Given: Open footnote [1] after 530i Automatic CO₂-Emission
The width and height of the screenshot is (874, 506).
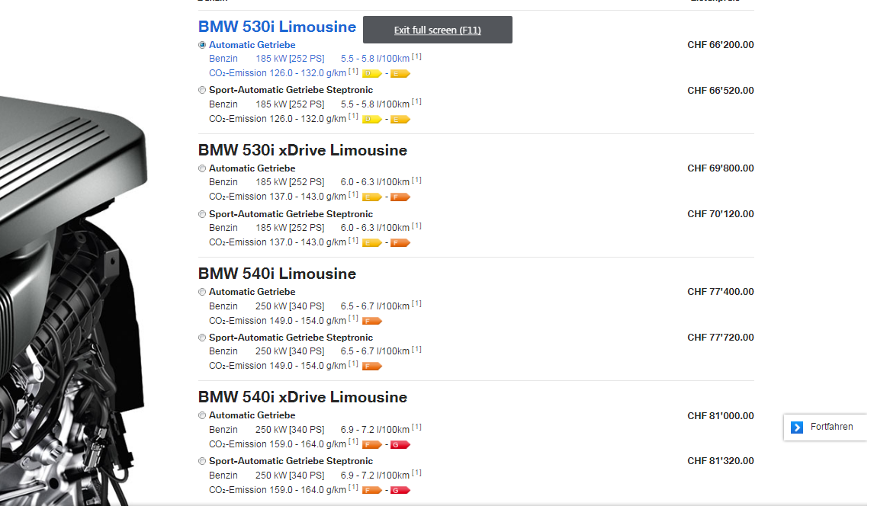Looking at the screenshot, I should 353,72.
